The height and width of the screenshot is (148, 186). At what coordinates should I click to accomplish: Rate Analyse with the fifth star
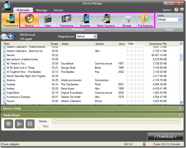(x=143, y=84)
